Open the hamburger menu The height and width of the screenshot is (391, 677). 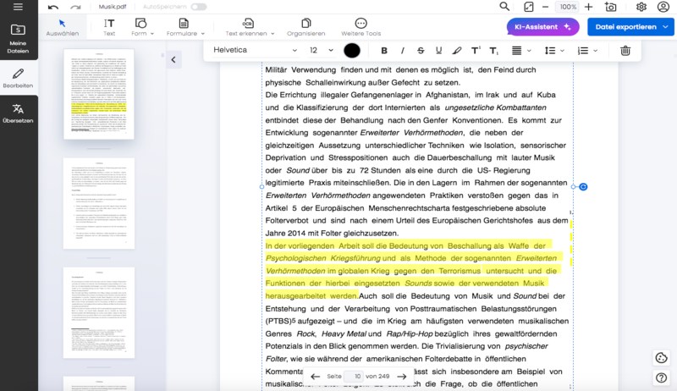(x=18, y=7)
